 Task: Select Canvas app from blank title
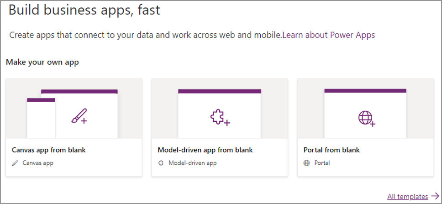(49, 150)
